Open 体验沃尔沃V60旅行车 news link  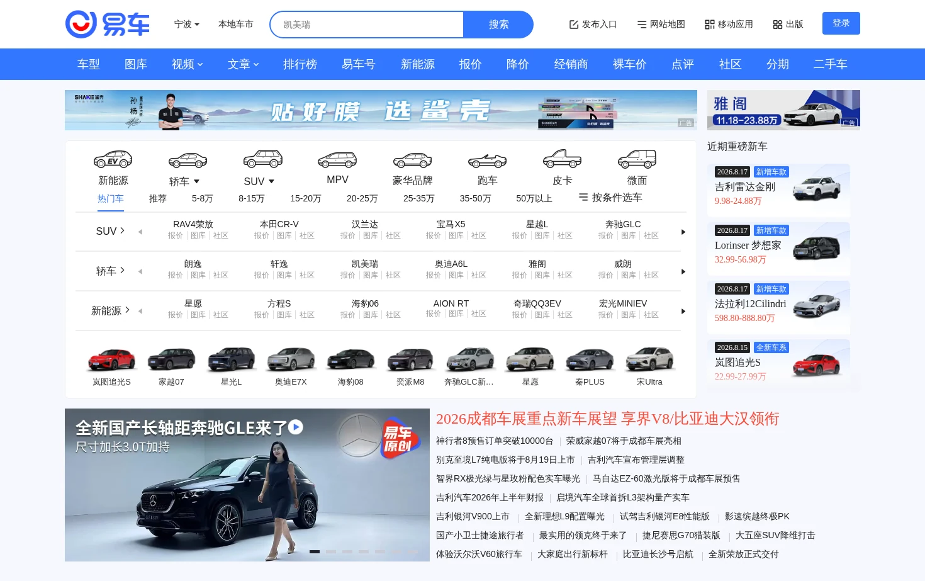click(x=479, y=555)
